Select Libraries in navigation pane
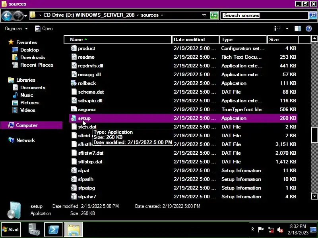318x238 pixels. click(26, 80)
